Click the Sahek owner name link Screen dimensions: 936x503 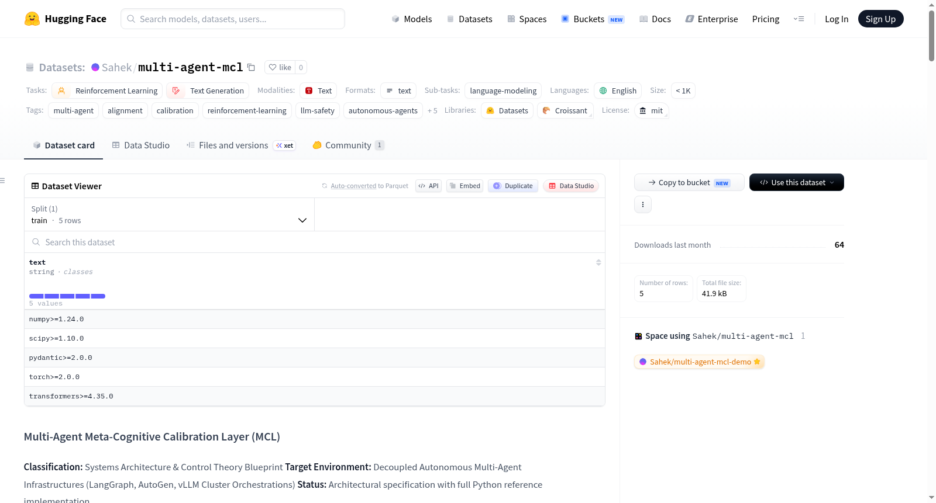pyautogui.click(x=117, y=67)
